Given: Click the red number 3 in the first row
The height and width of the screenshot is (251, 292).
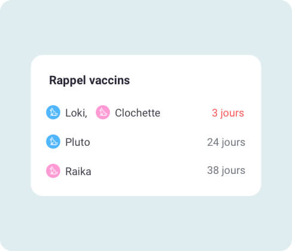Looking at the screenshot, I should pyautogui.click(x=215, y=113).
